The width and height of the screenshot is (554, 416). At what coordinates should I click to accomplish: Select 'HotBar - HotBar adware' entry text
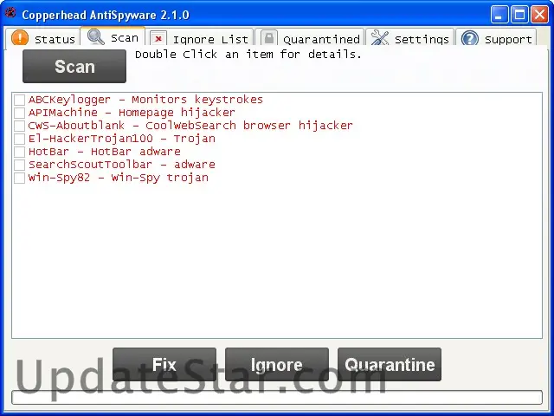[105, 153]
